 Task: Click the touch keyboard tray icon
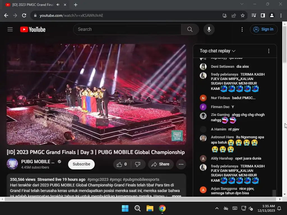235,208
